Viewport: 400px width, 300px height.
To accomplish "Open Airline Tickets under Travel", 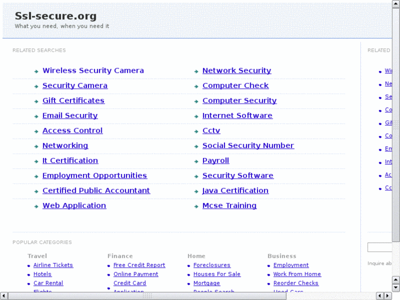I will (53, 265).
